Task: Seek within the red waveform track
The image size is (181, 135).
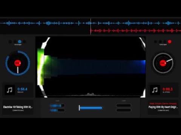Action: pyautogui.click(x=136, y=31)
